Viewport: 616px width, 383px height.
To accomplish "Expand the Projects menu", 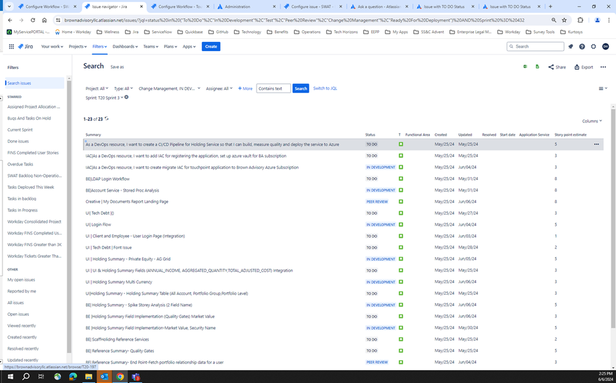I will (x=78, y=46).
